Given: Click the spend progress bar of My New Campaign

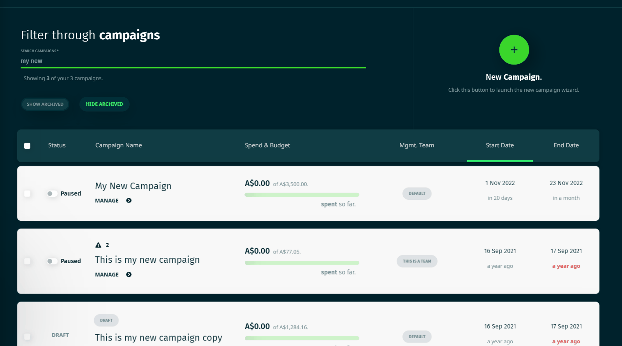Looking at the screenshot, I should click(302, 195).
